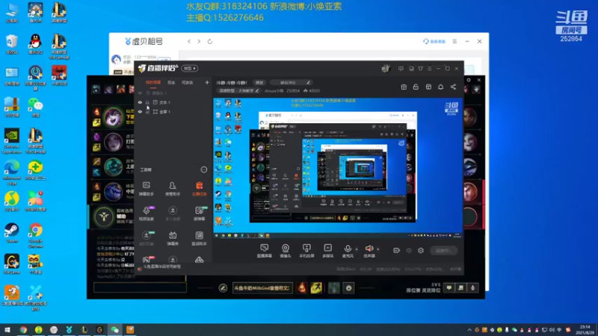The height and width of the screenshot is (336, 598).
Task: Add a 直播屏幕 screen capture source
Action: [265, 251]
